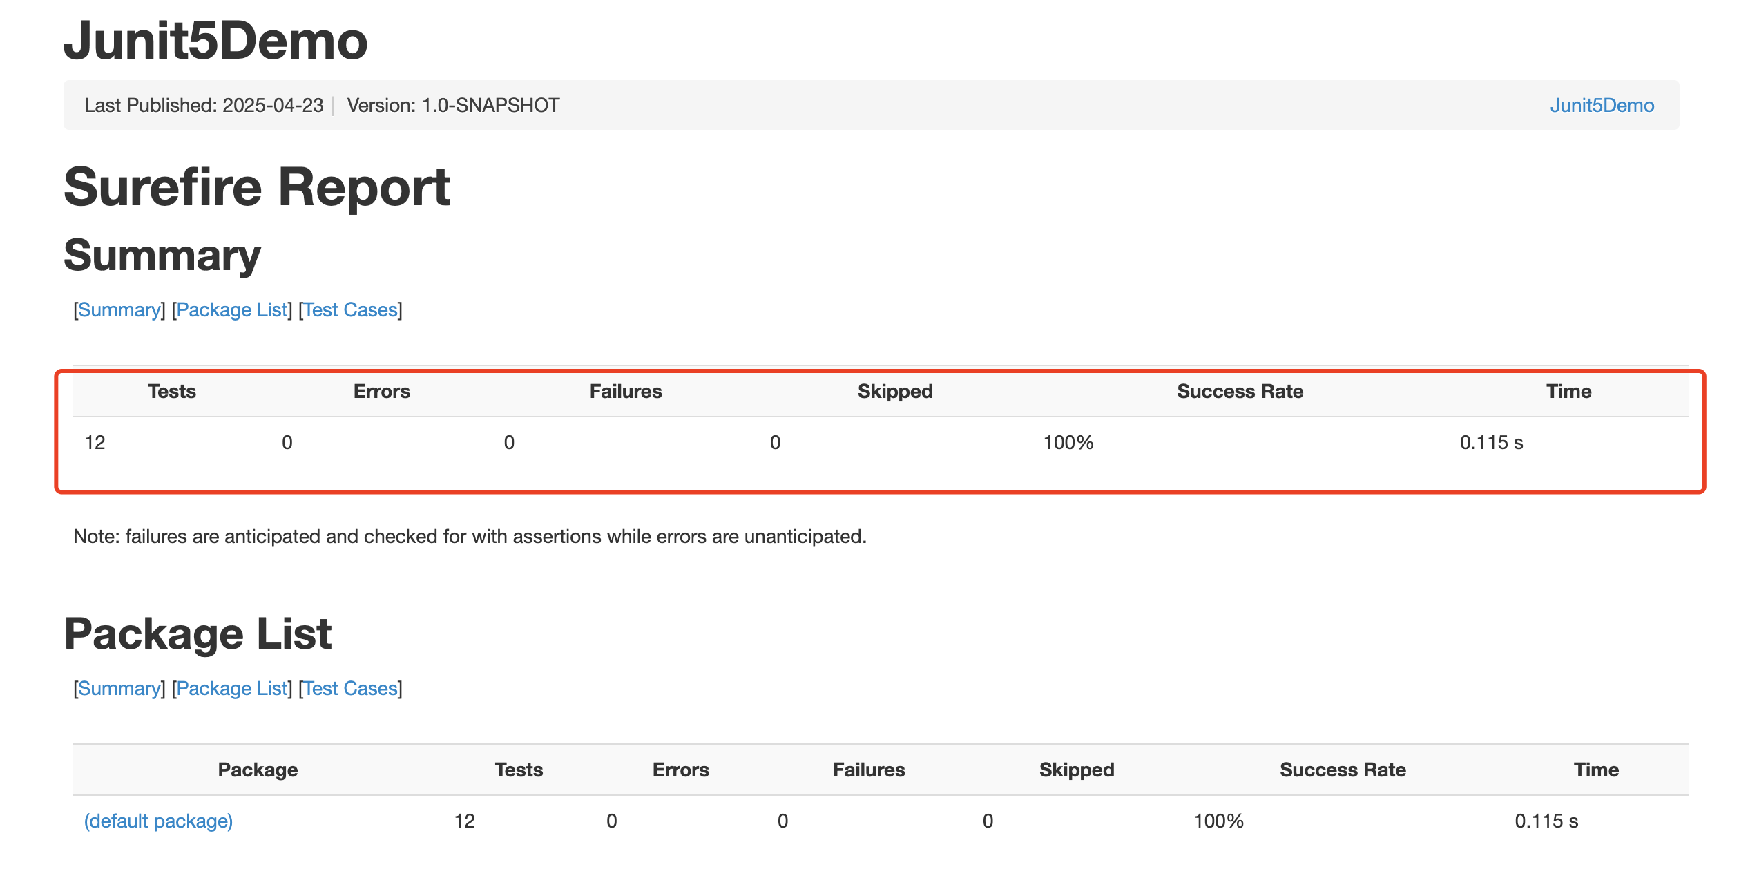Click the Tests column header in Summary table
This screenshot has width=1739, height=887.
[x=171, y=392]
